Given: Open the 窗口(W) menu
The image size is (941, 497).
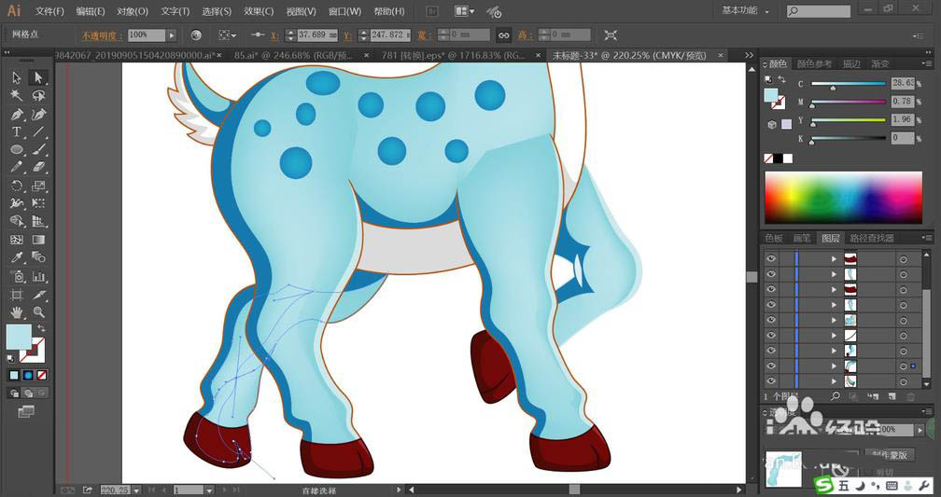Looking at the screenshot, I should pos(345,11).
